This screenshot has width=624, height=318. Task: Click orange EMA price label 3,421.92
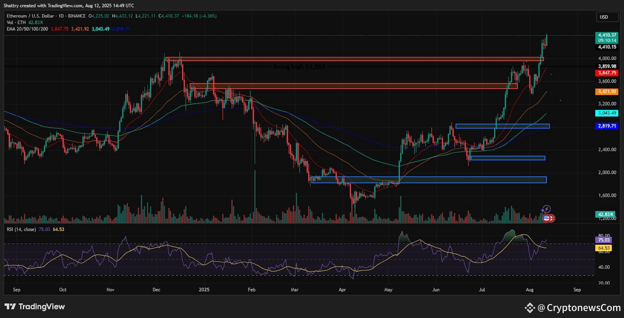tap(607, 92)
